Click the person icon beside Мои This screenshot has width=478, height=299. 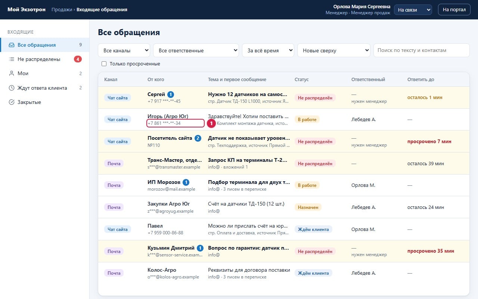[x=12, y=74]
